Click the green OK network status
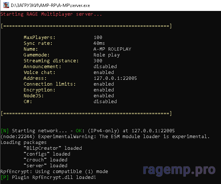 pyautogui.click(x=79, y=131)
